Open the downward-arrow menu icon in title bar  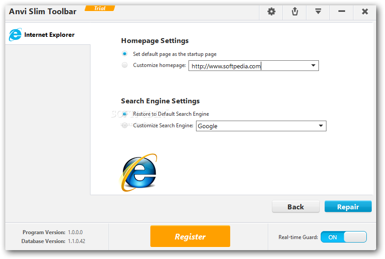pos(318,11)
